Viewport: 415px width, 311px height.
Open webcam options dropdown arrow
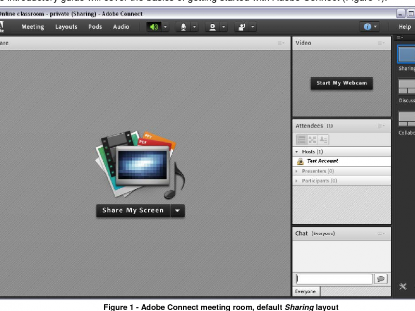224,27
